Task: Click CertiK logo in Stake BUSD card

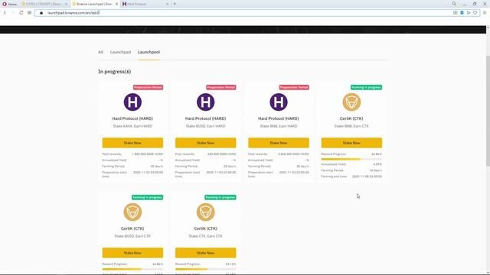Action: coord(132,212)
